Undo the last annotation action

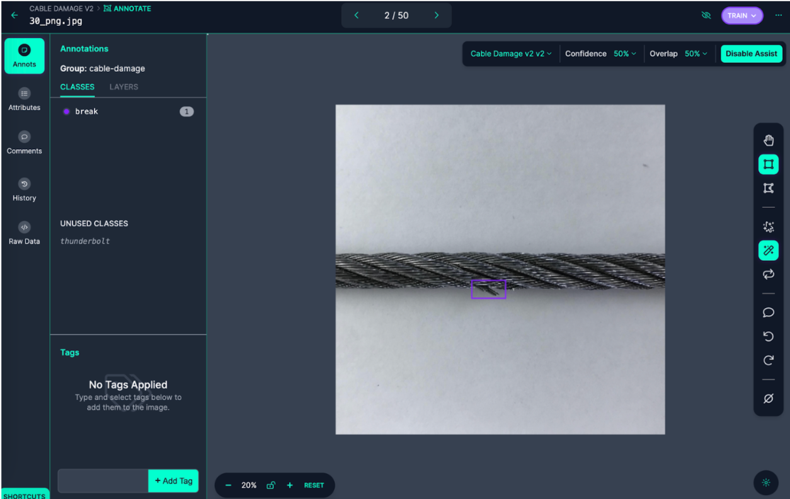(768, 336)
